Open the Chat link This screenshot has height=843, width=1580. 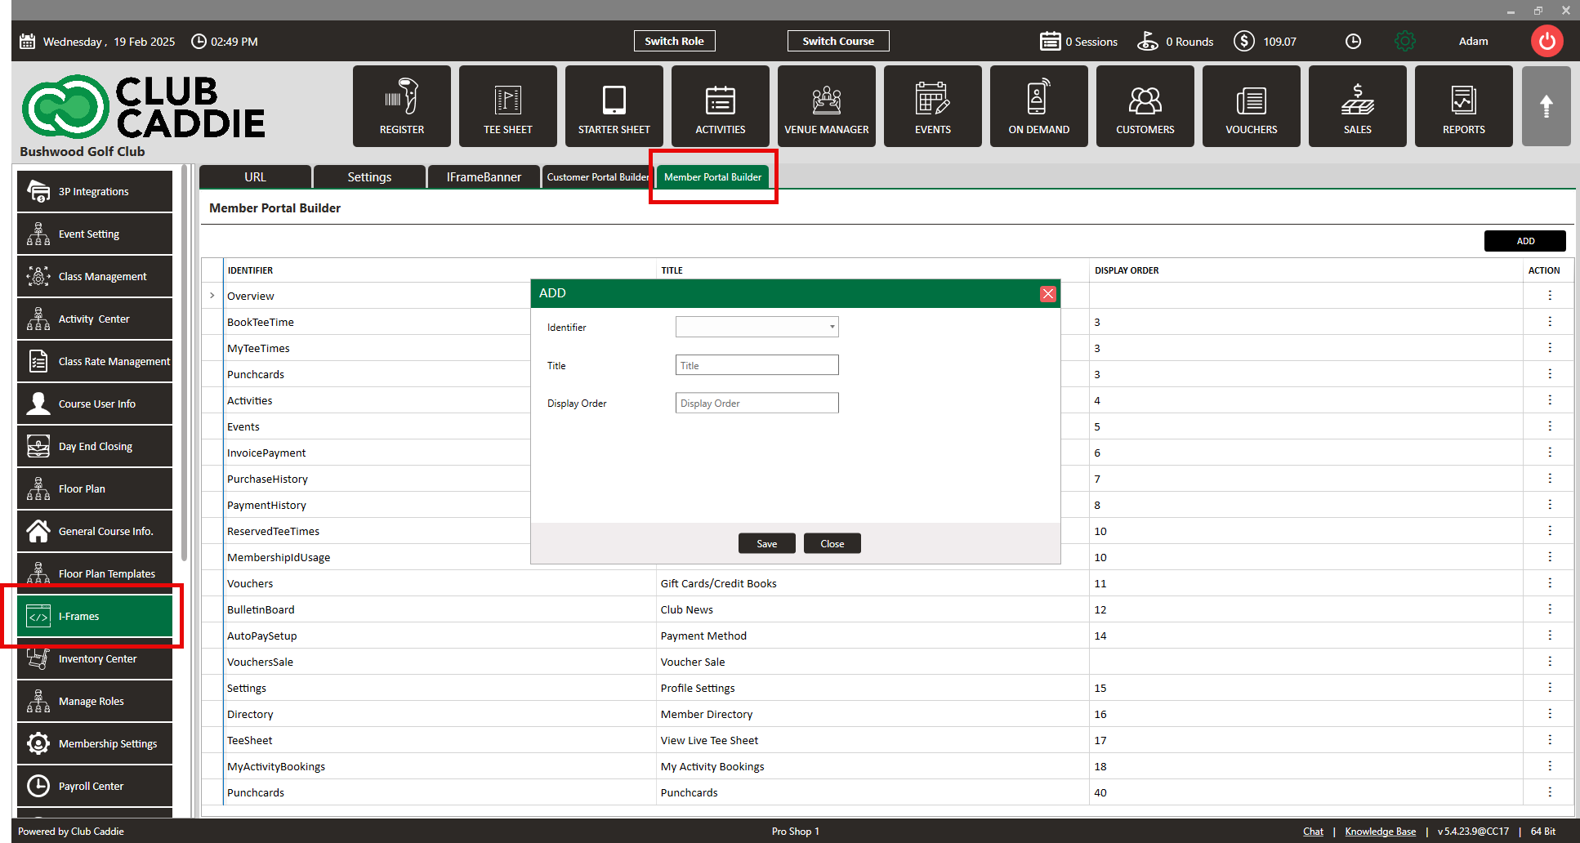1313,832
